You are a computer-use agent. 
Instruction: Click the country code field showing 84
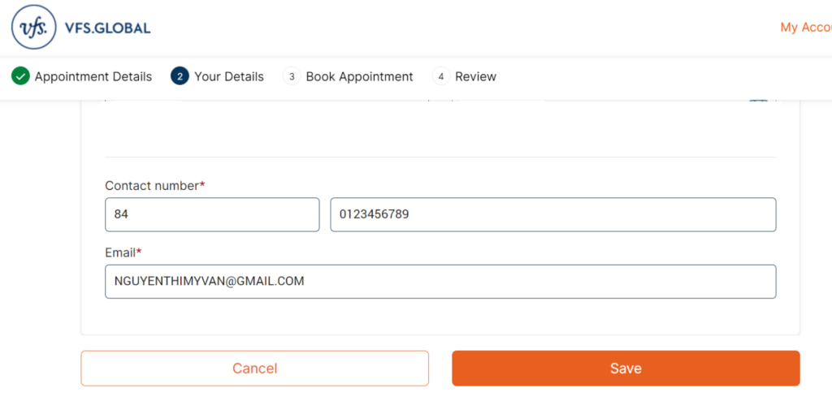click(212, 214)
